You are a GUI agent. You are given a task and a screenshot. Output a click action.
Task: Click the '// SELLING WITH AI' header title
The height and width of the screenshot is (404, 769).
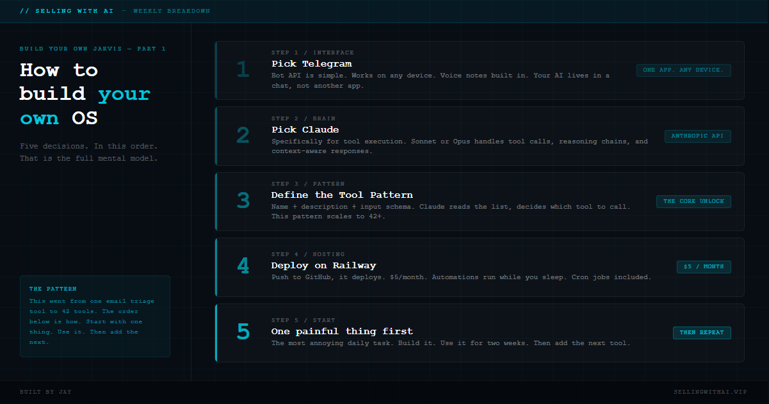click(x=67, y=11)
